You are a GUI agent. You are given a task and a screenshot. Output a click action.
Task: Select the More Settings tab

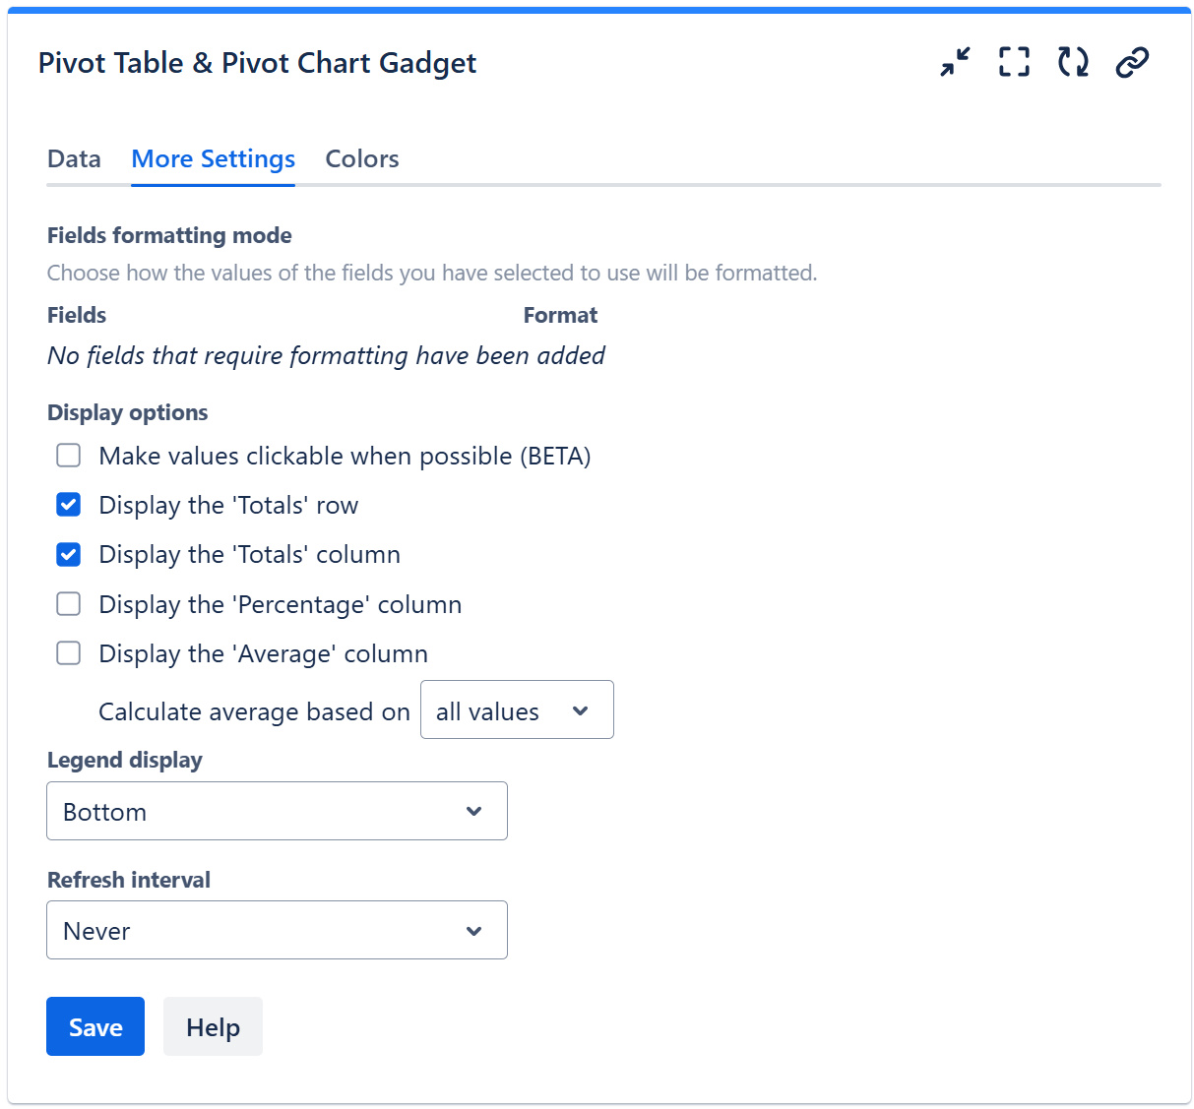[x=213, y=159]
